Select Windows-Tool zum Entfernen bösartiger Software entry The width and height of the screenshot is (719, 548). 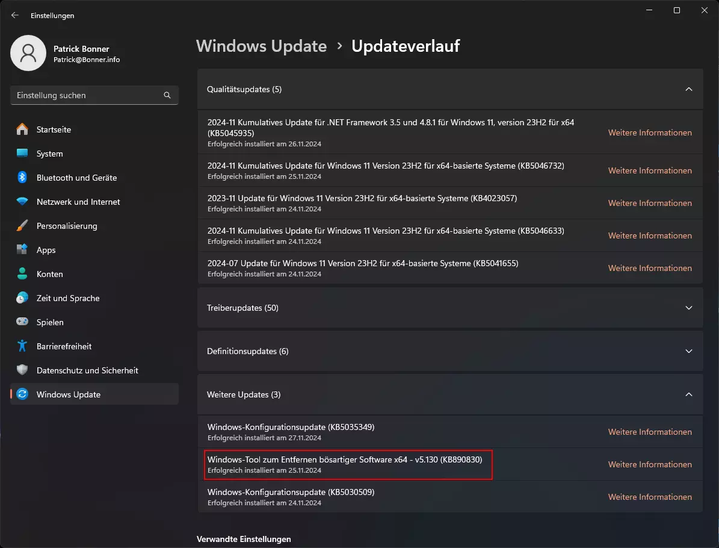450,464
